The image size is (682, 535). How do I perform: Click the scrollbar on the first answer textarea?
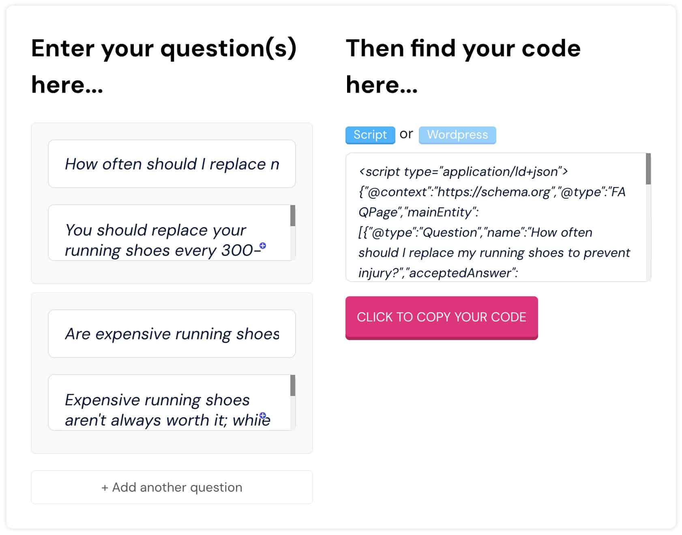[x=293, y=215]
